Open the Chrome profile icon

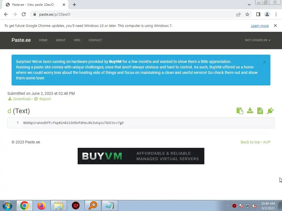click(267, 14)
